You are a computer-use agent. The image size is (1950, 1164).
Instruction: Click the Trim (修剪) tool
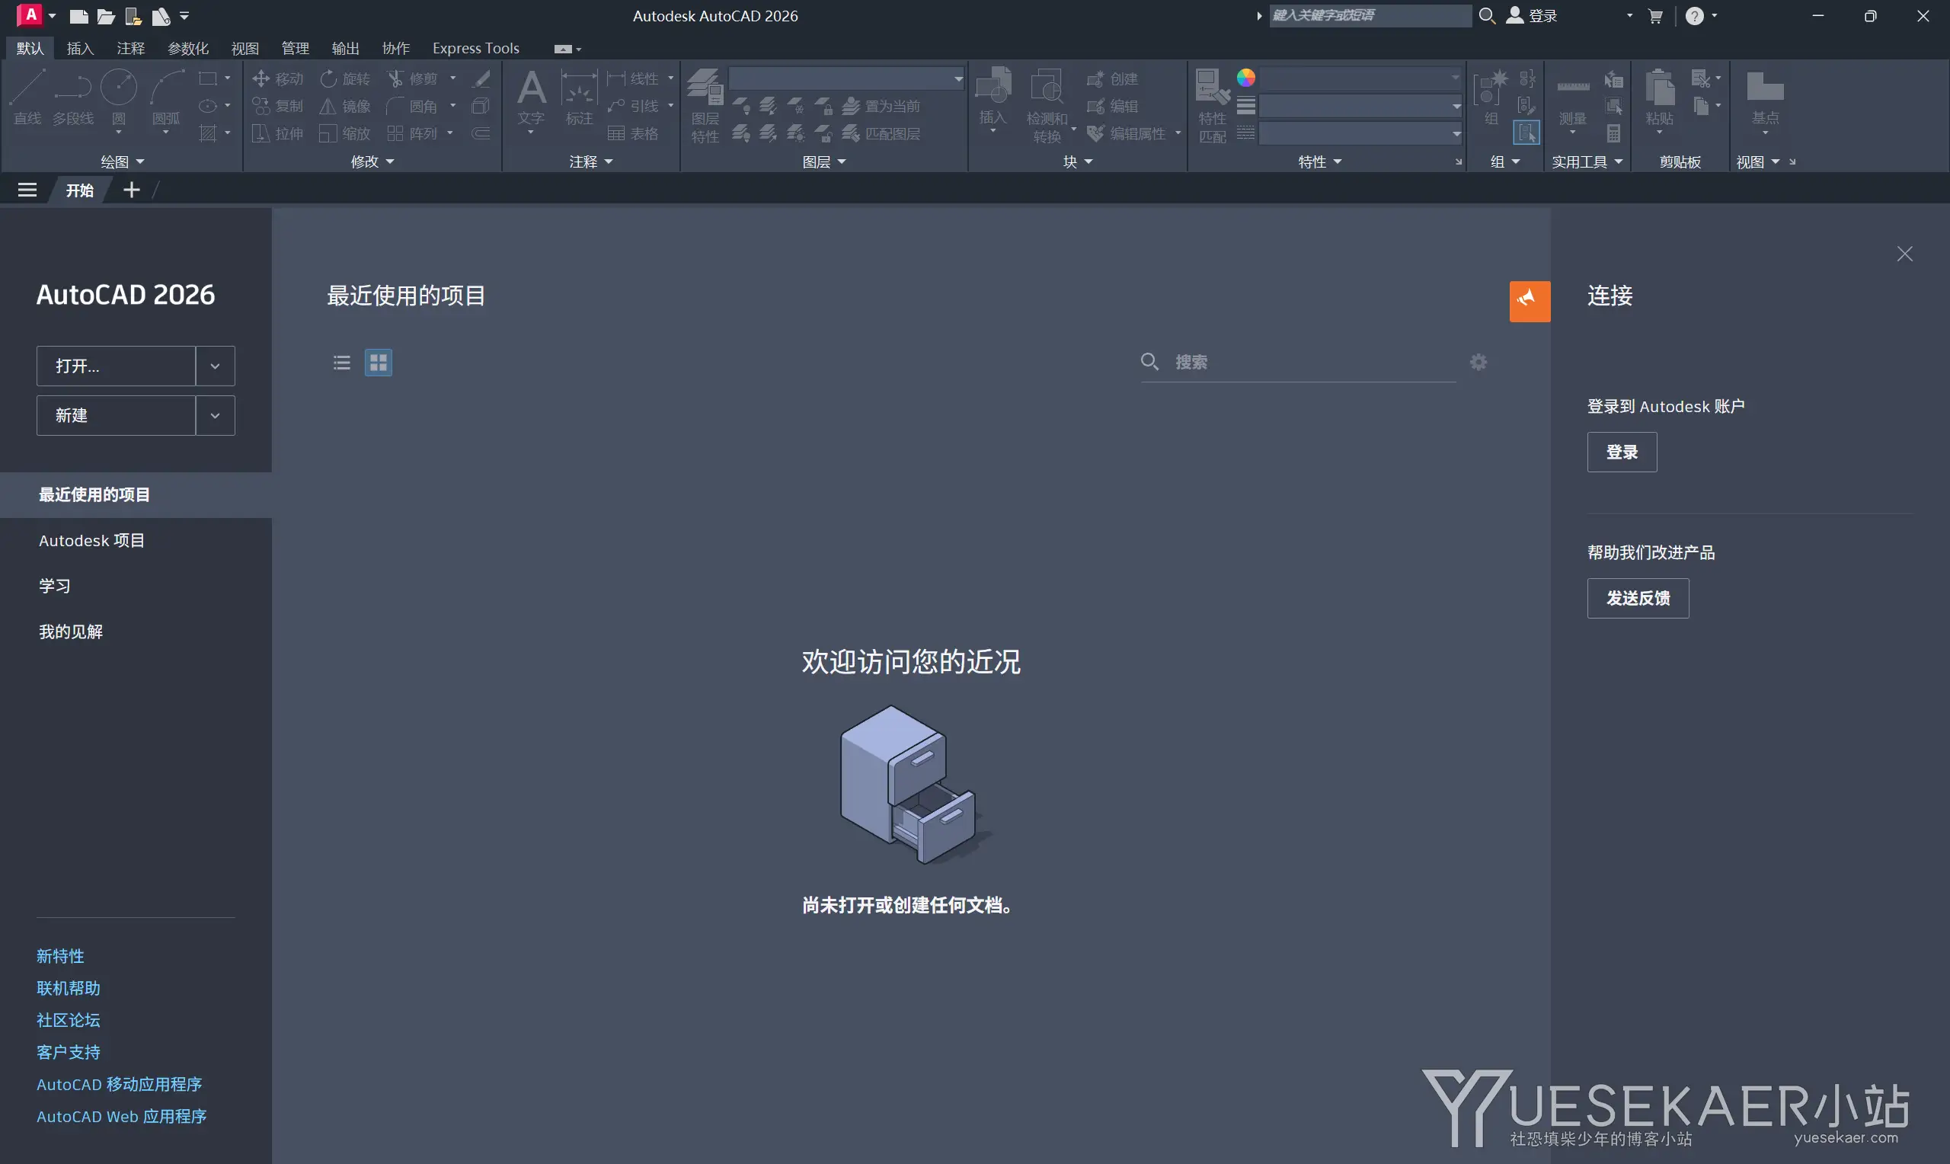click(x=412, y=78)
